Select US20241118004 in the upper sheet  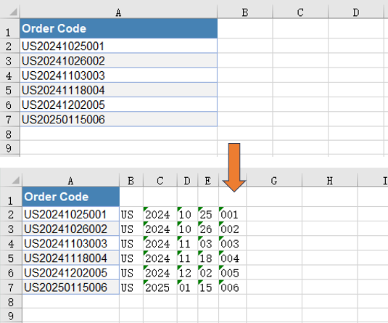(118, 90)
